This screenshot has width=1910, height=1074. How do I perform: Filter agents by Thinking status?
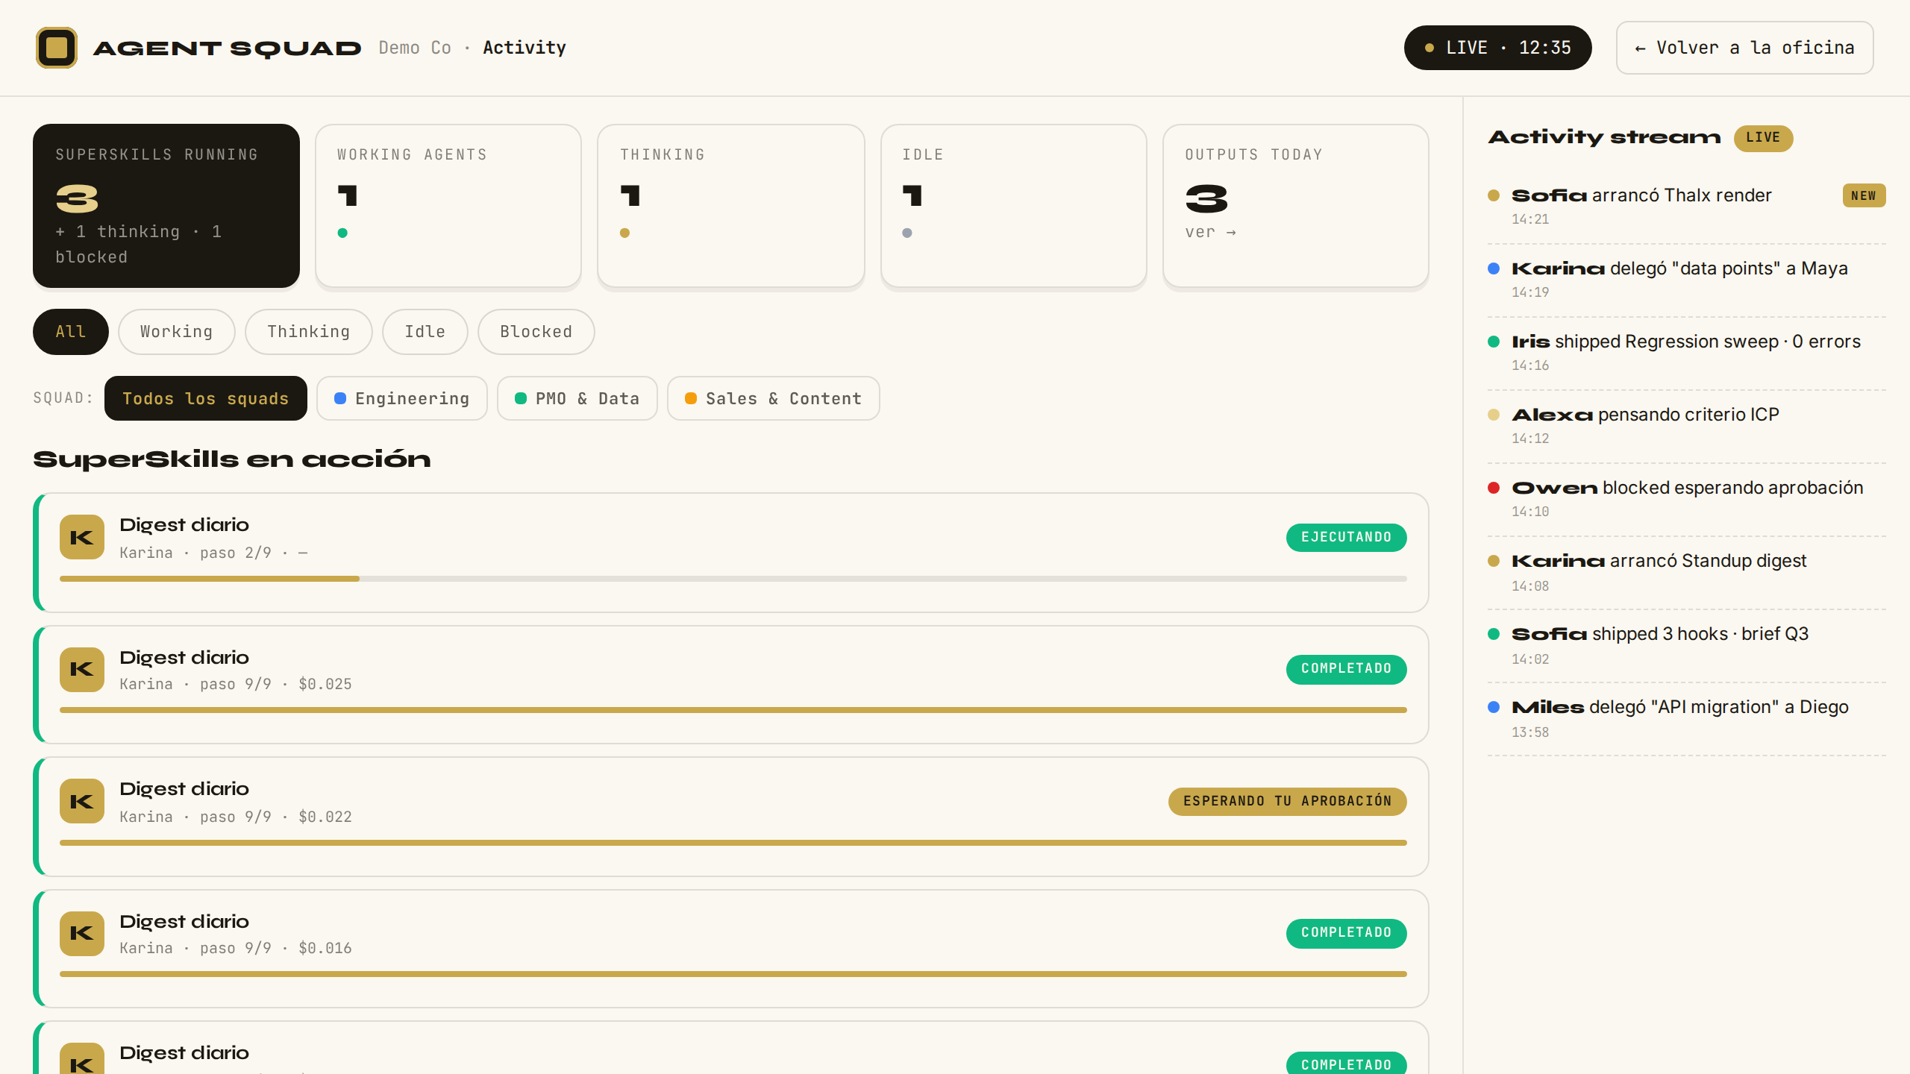(x=309, y=332)
